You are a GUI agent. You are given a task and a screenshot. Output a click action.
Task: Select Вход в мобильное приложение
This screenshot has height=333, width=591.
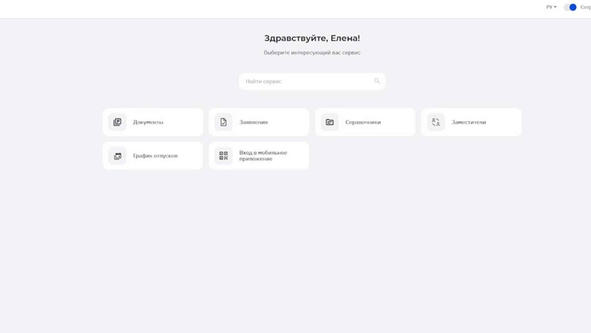[263, 156]
